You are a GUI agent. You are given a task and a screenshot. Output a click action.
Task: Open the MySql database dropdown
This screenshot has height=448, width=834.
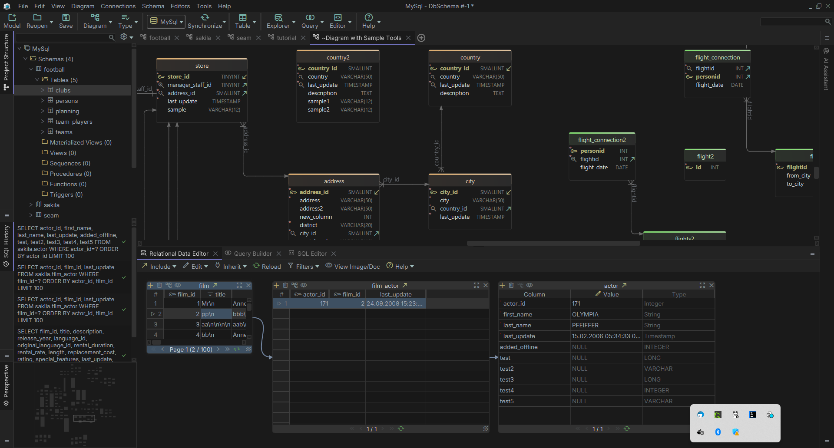click(166, 22)
